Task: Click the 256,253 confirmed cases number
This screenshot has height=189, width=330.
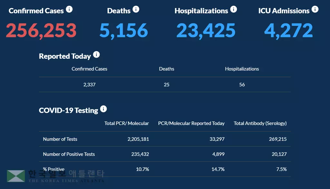Action: coord(41,30)
